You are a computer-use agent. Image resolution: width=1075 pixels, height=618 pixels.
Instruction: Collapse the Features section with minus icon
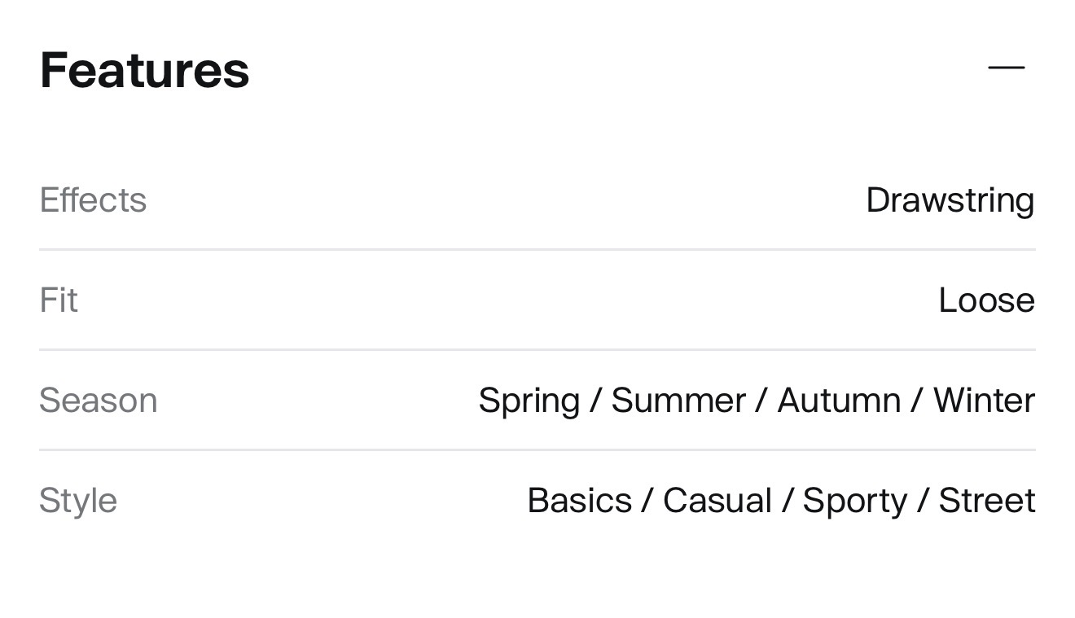coord(1006,68)
